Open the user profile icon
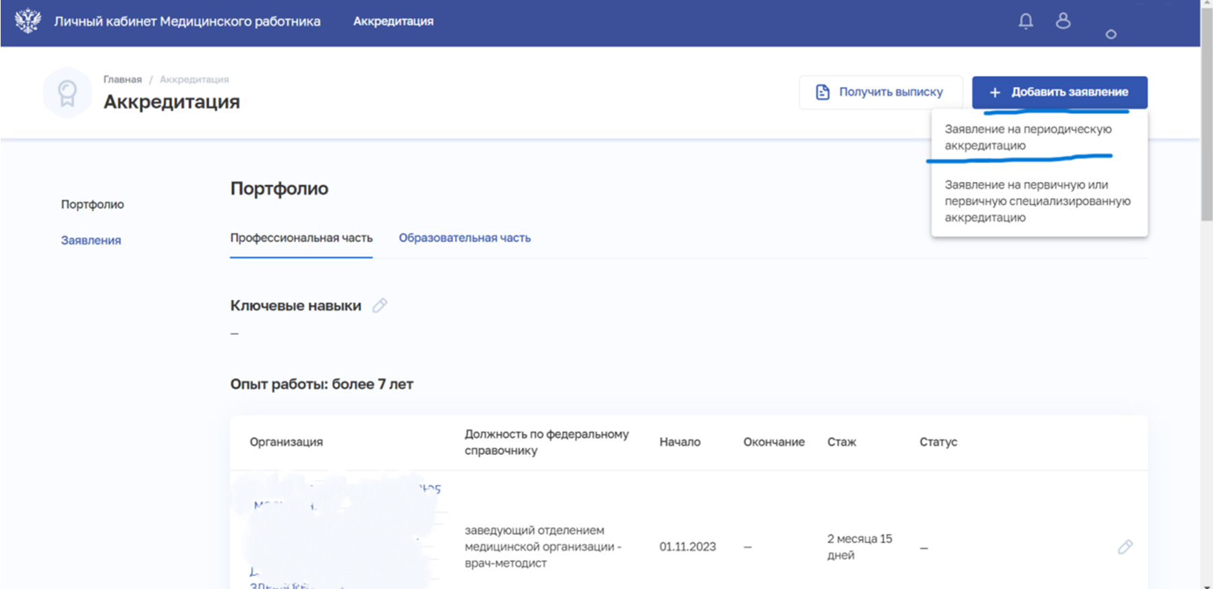Viewport: 1213px width, 589px height. point(1063,21)
